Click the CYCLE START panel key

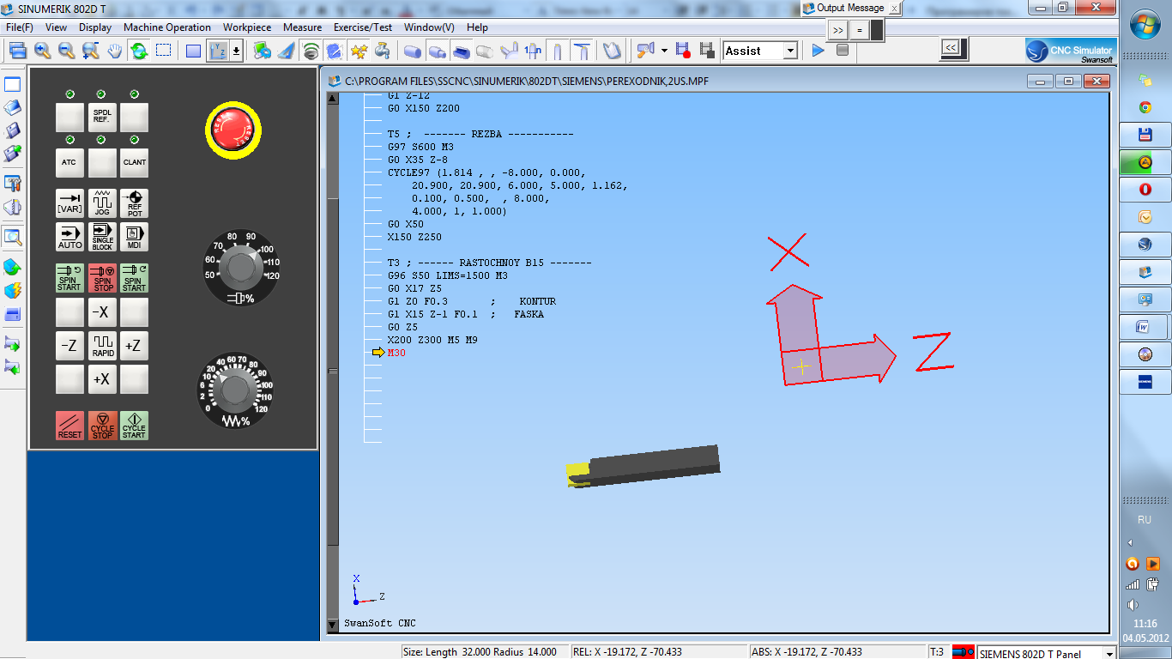(x=134, y=426)
